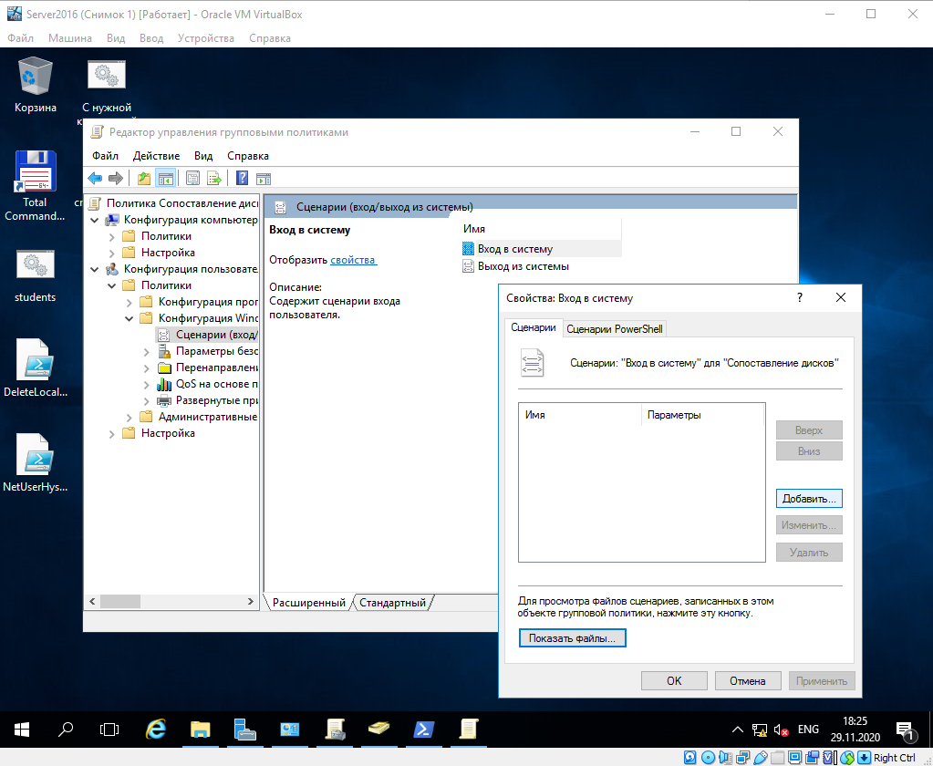Click the Show/Hide Action Pane toolbar icon
The width and height of the screenshot is (933, 766).
point(264,178)
